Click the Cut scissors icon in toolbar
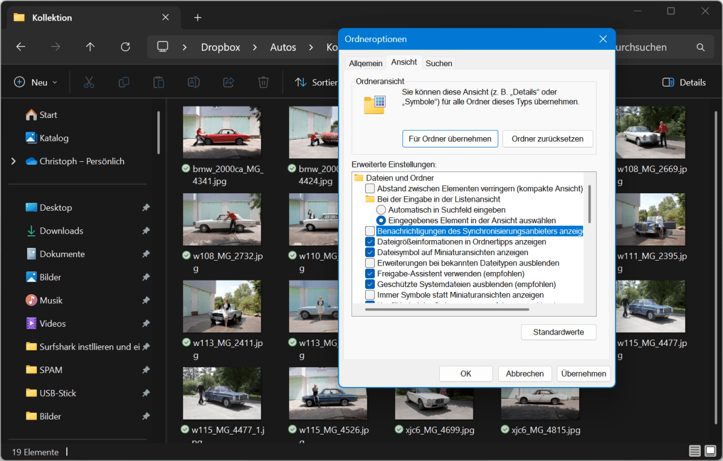 (89, 82)
